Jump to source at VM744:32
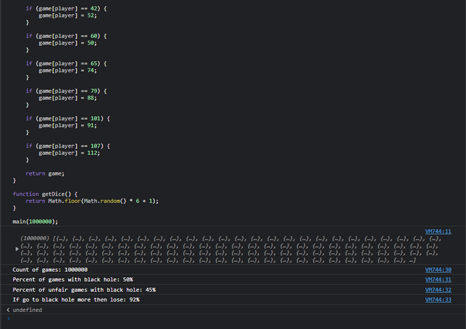466x329 pixels. (438, 290)
